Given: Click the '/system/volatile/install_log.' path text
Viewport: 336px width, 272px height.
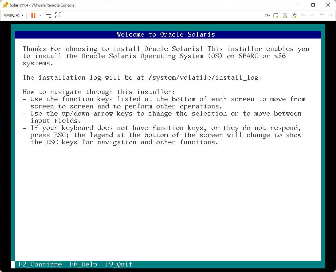Looking at the screenshot, I should click(x=205, y=78).
